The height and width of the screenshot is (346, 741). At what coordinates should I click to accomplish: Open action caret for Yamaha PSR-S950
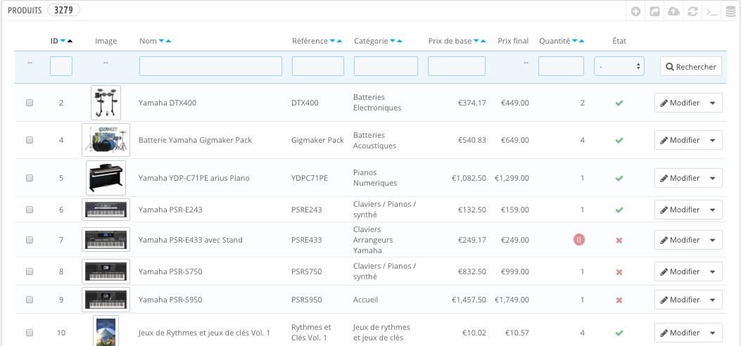point(713,300)
